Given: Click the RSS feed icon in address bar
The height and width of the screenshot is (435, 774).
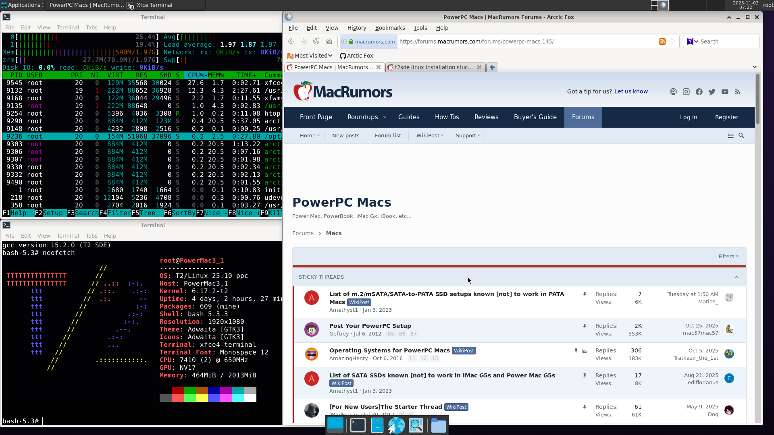Looking at the screenshot, I should tap(662, 41).
